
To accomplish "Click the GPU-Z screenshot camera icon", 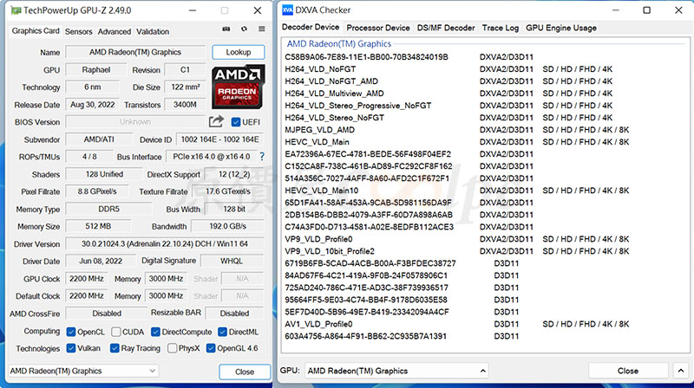I will 226,29.
